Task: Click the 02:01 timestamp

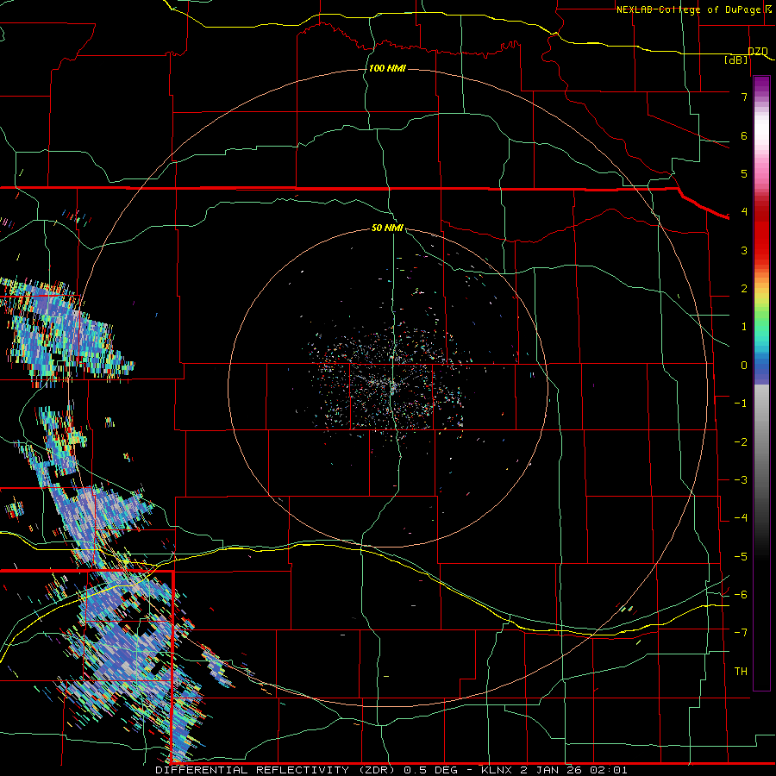Action: (610, 770)
